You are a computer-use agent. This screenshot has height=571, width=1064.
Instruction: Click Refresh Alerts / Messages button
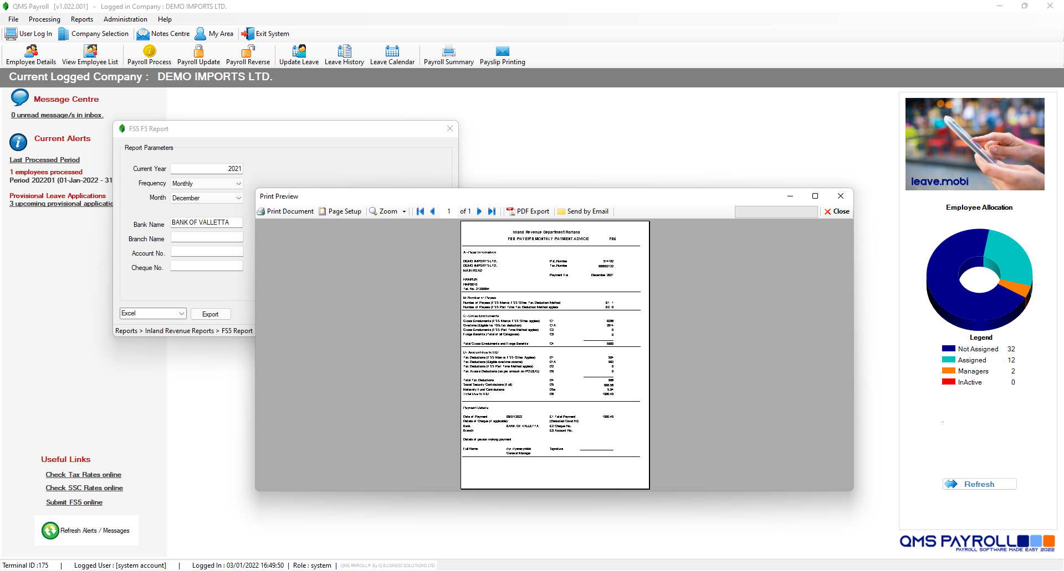coord(86,531)
